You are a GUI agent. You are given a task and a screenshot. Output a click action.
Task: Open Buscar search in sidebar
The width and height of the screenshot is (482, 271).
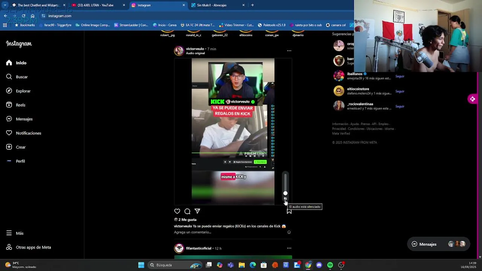point(17,77)
